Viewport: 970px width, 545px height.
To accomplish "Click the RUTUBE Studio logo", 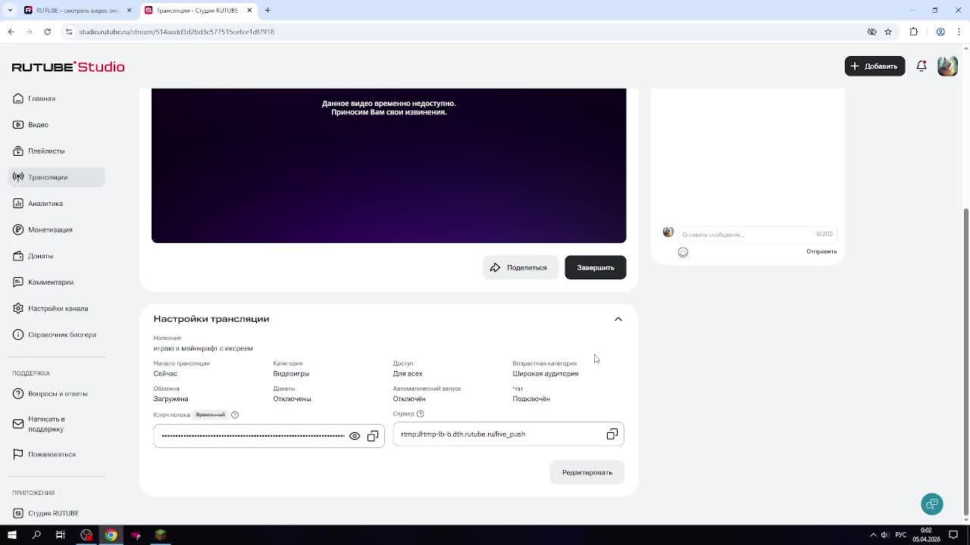I will pos(68,67).
